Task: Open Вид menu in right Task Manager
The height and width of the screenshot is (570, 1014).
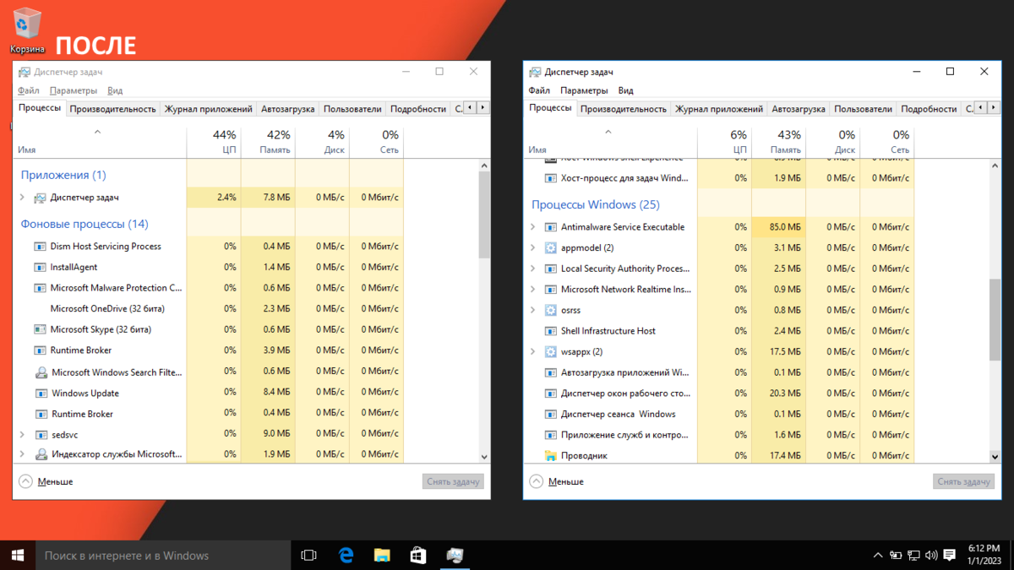Action: point(626,90)
